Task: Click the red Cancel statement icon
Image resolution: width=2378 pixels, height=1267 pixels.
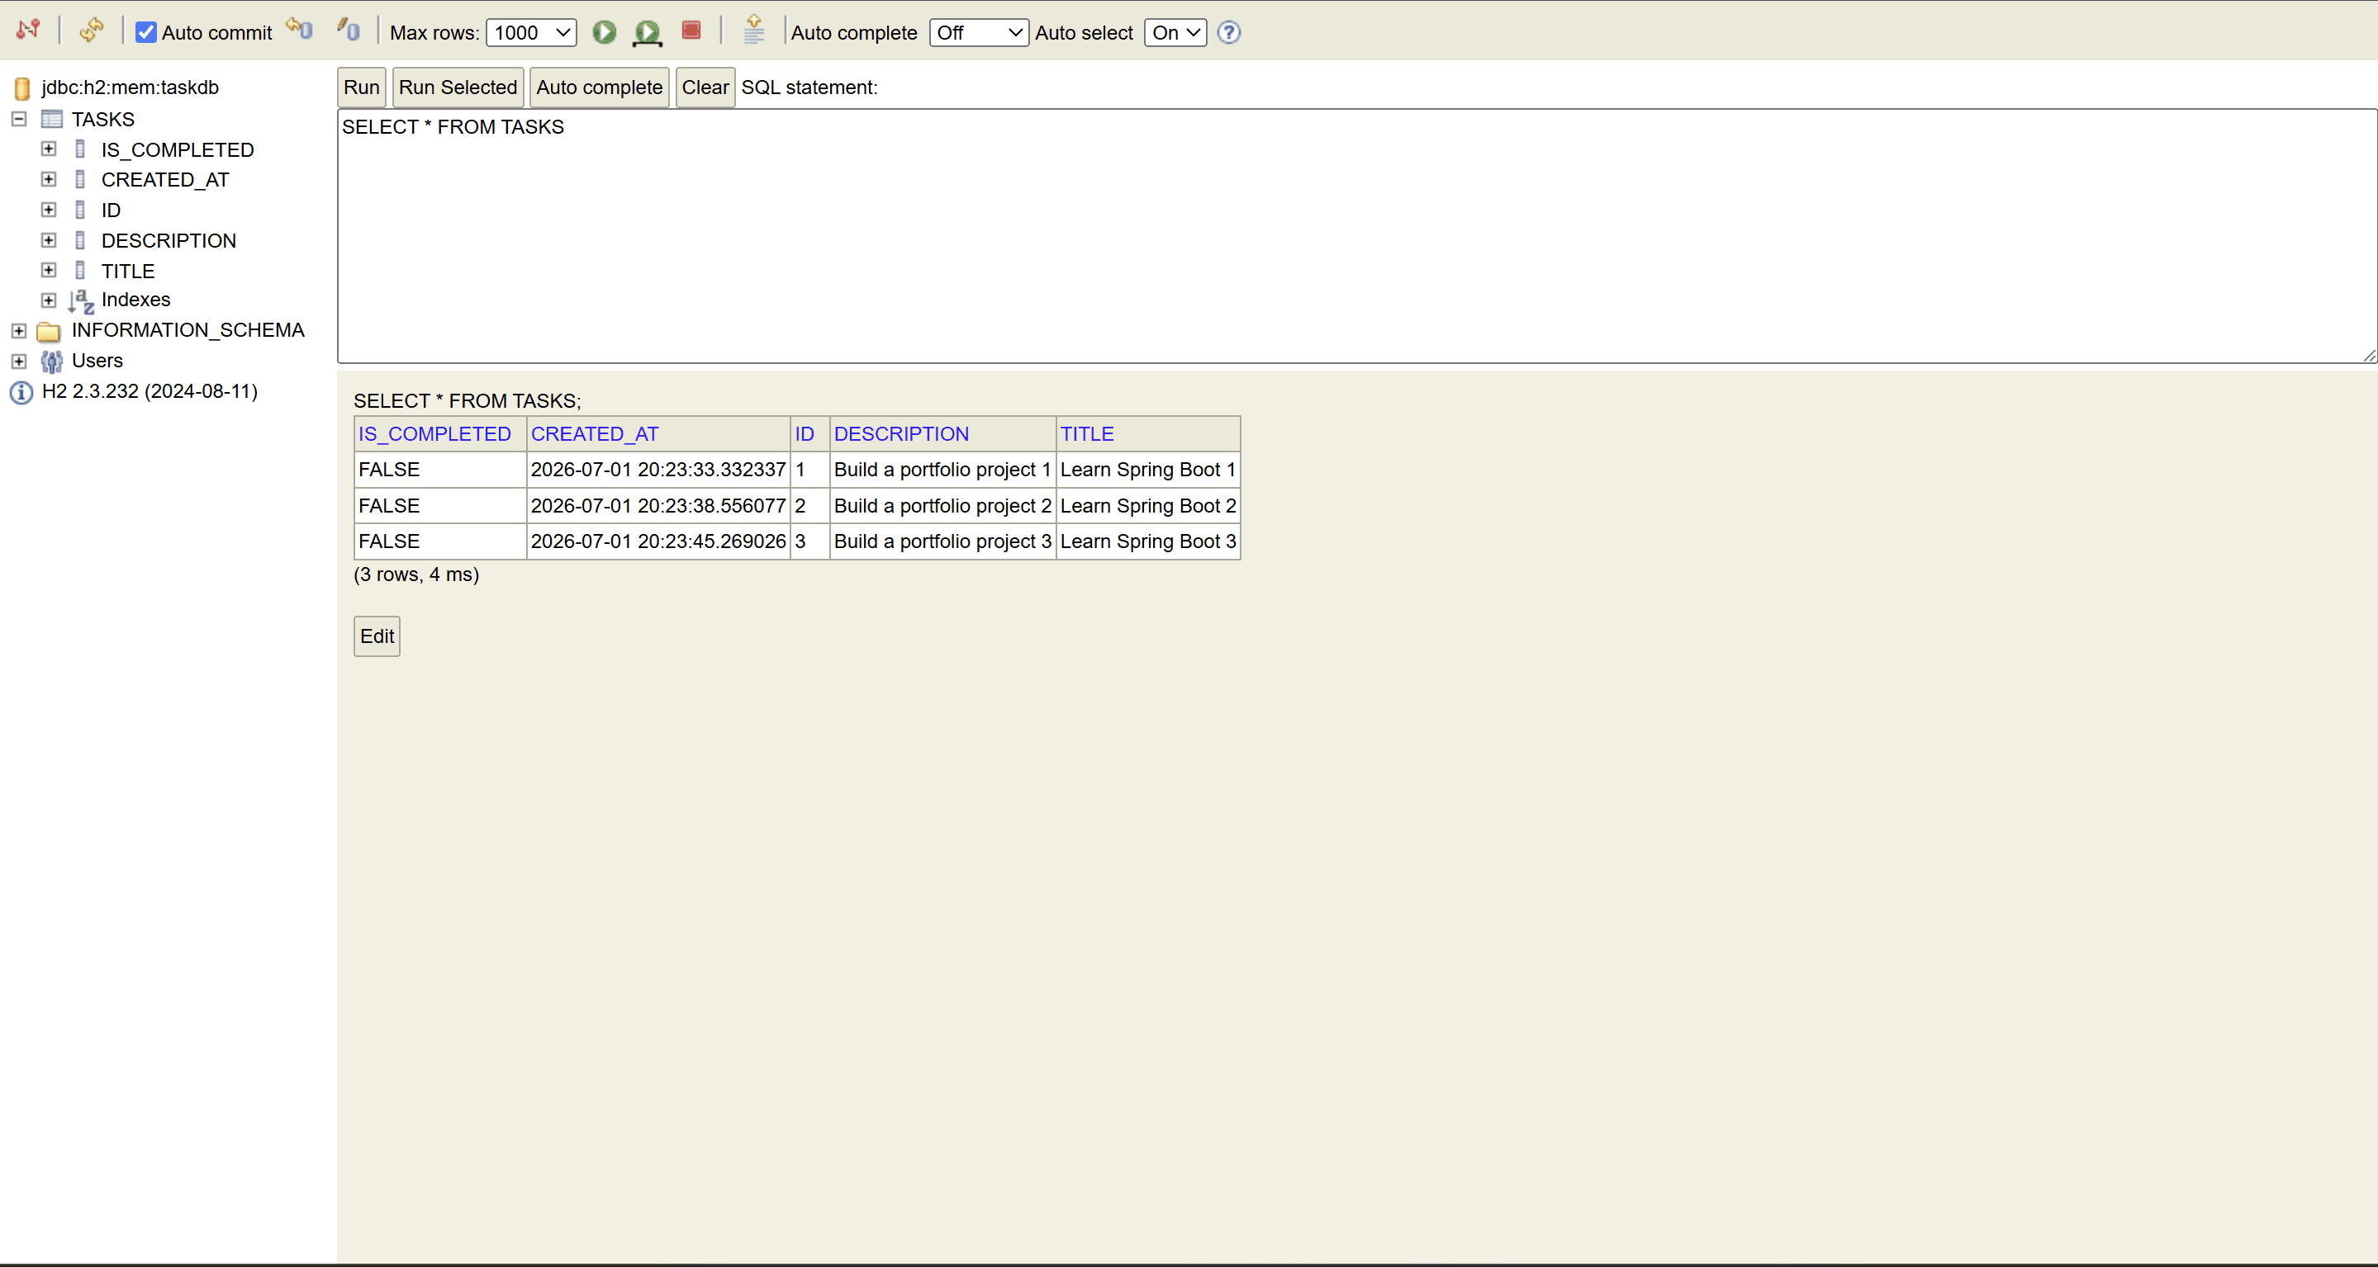Action: point(691,31)
